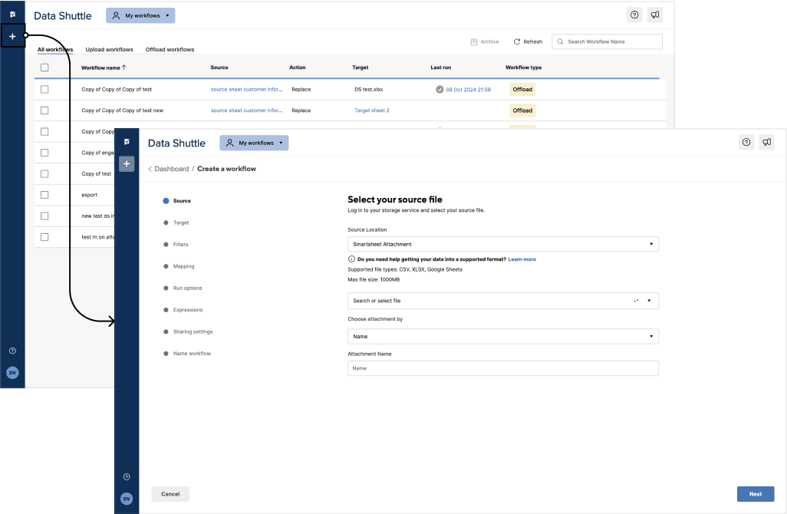Click 'DS test.xlsx' target cell

click(x=368, y=89)
